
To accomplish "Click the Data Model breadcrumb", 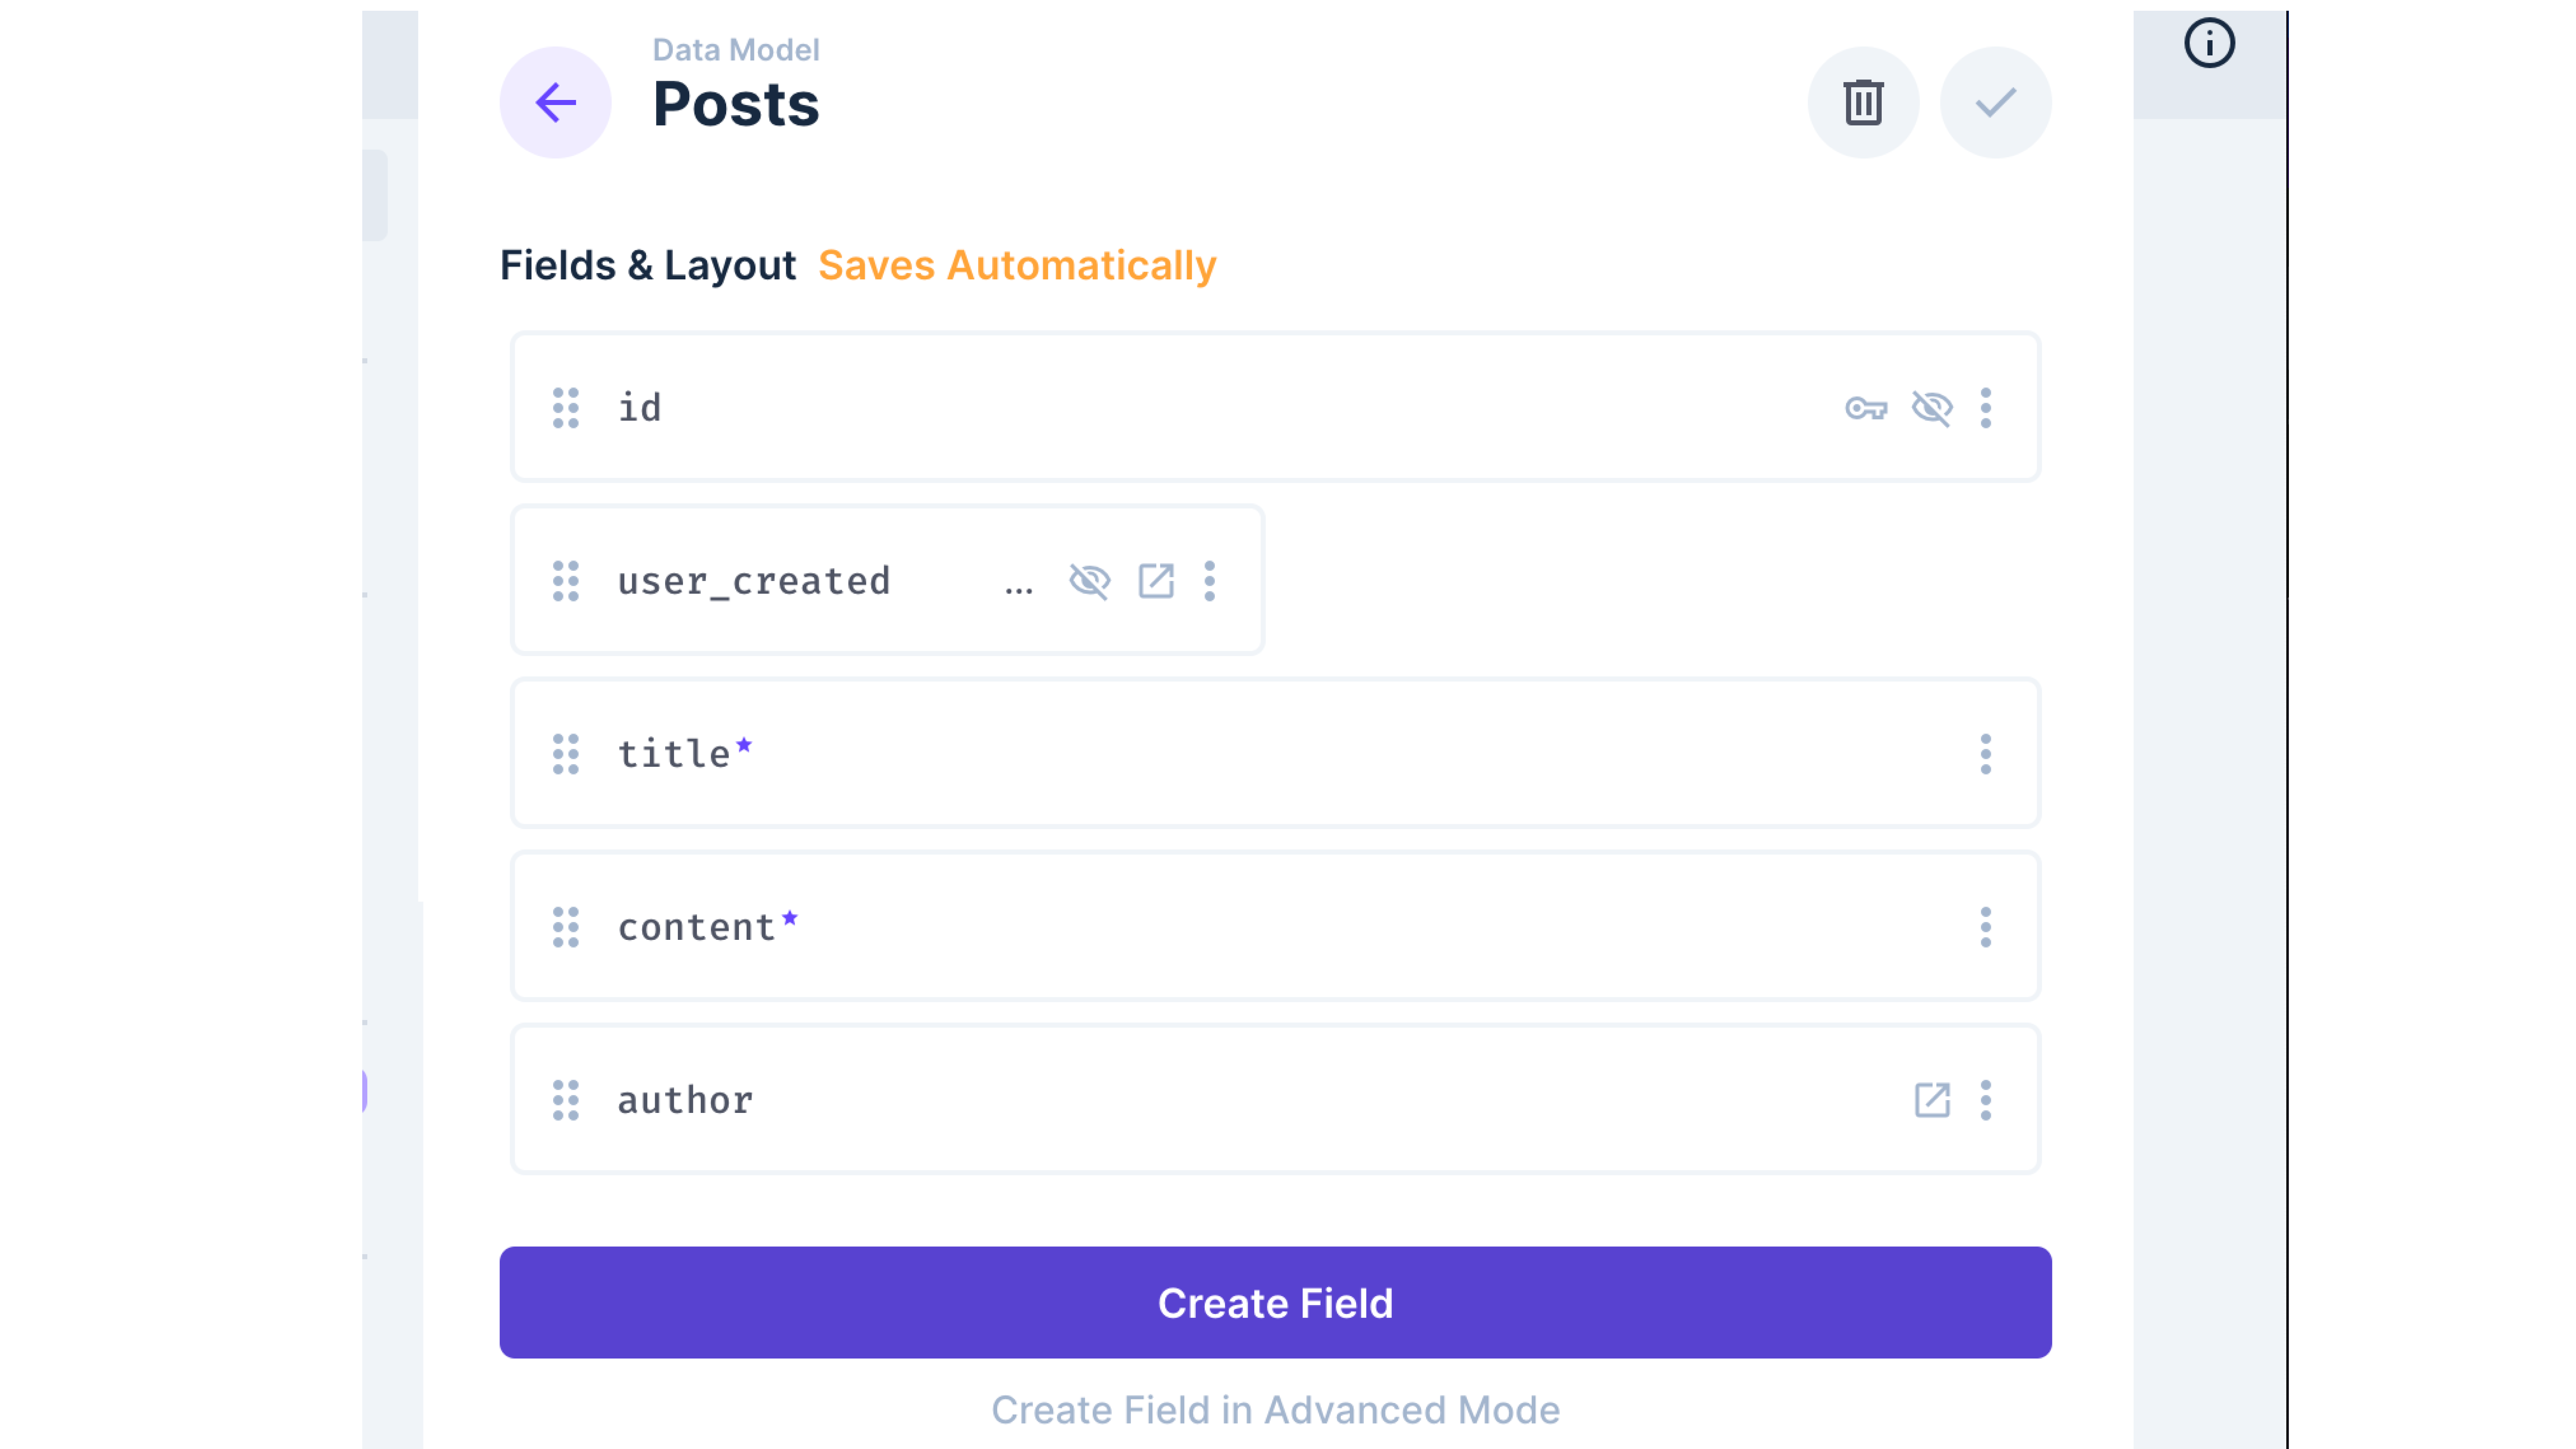I will [x=735, y=50].
